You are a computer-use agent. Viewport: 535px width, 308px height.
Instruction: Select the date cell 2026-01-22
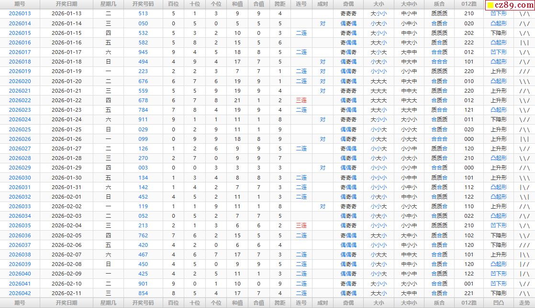[67, 100]
